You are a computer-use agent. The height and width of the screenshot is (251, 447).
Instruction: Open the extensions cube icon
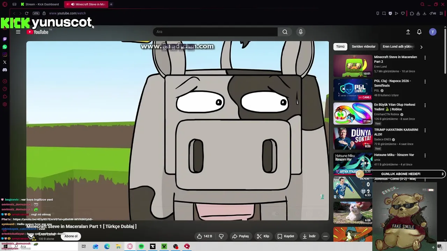click(x=412, y=13)
